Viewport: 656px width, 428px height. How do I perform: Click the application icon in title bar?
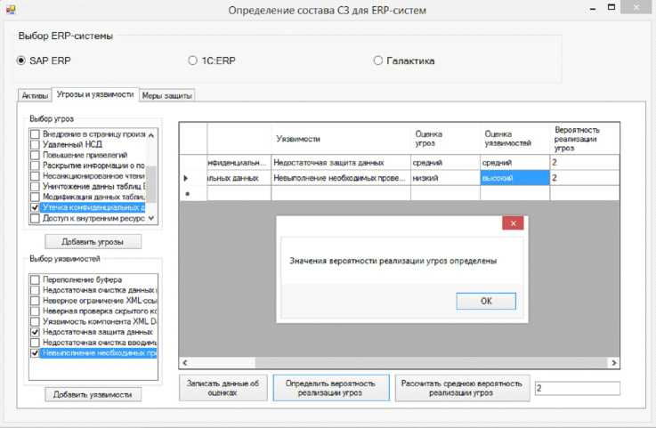(x=11, y=9)
